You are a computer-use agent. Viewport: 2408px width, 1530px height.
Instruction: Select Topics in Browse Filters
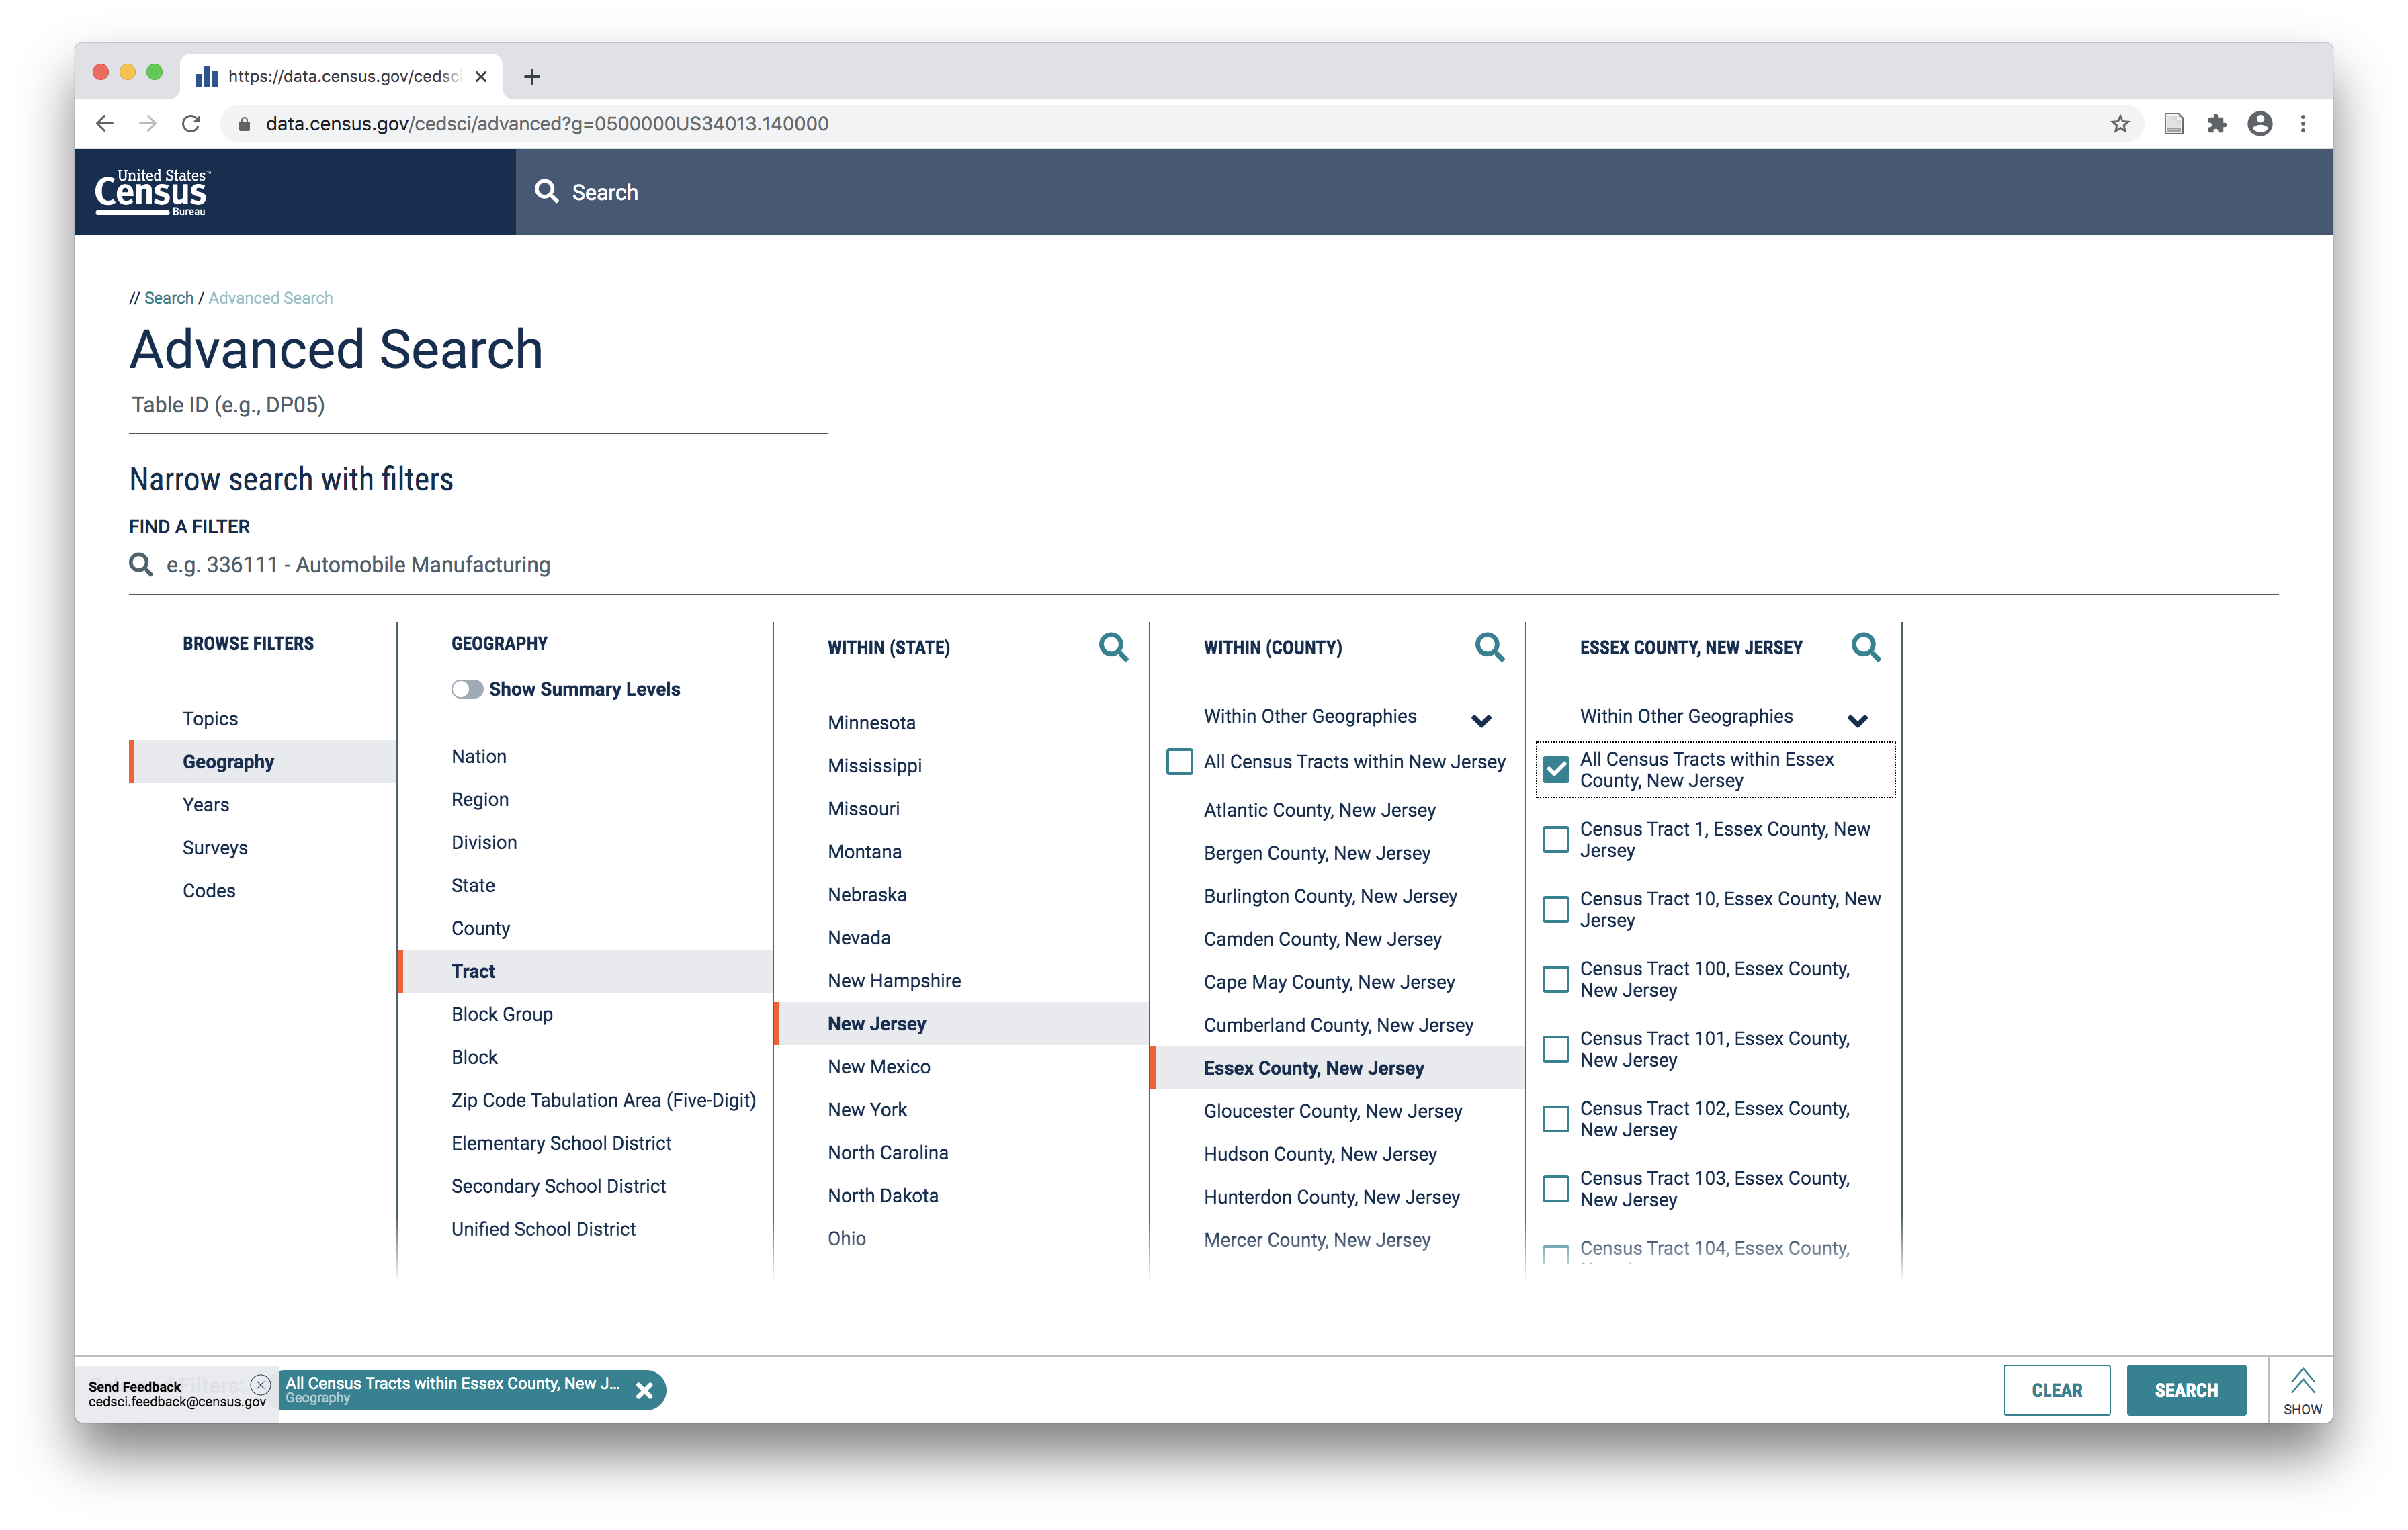point(210,719)
